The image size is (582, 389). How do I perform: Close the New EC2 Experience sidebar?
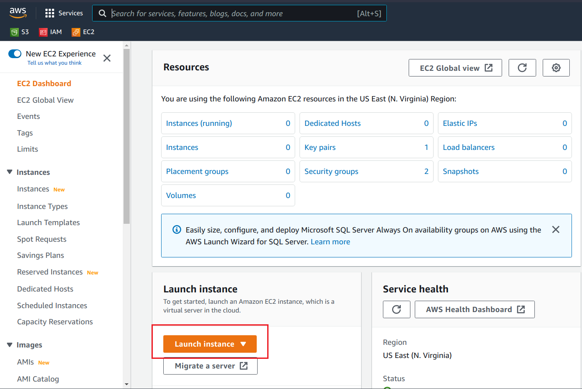pos(107,58)
